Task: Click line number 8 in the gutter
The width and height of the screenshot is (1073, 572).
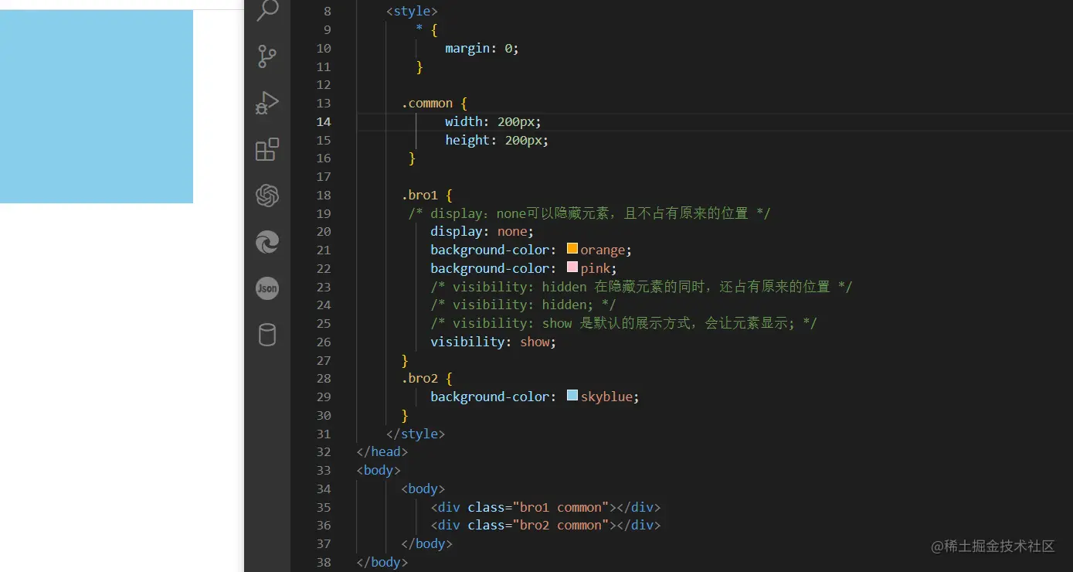Action: tap(327, 12)
